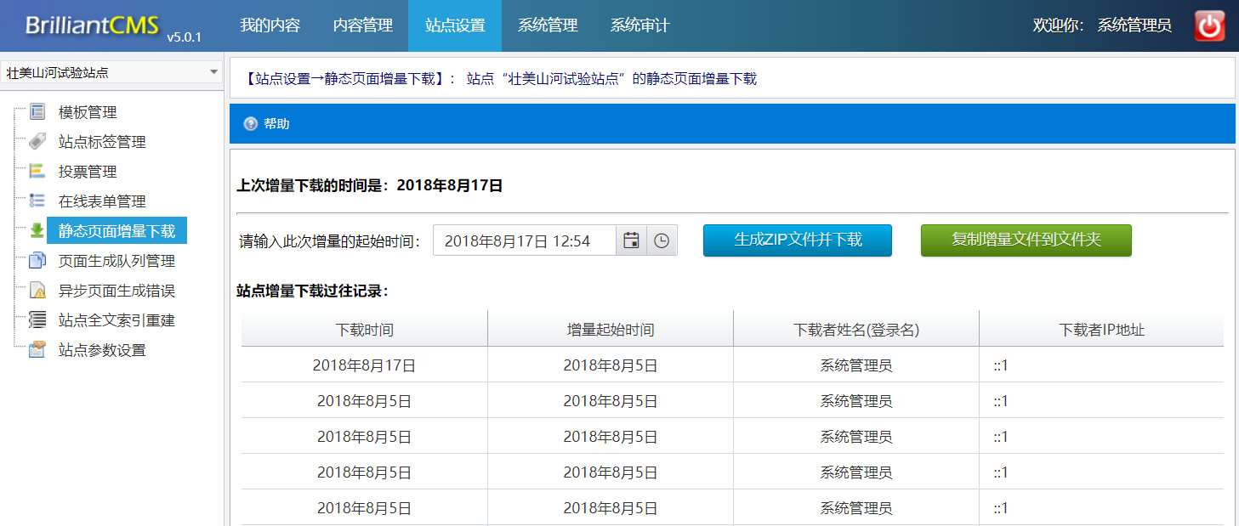
Task: Click the red power logout icon
Action: [x=1209, y=25]
